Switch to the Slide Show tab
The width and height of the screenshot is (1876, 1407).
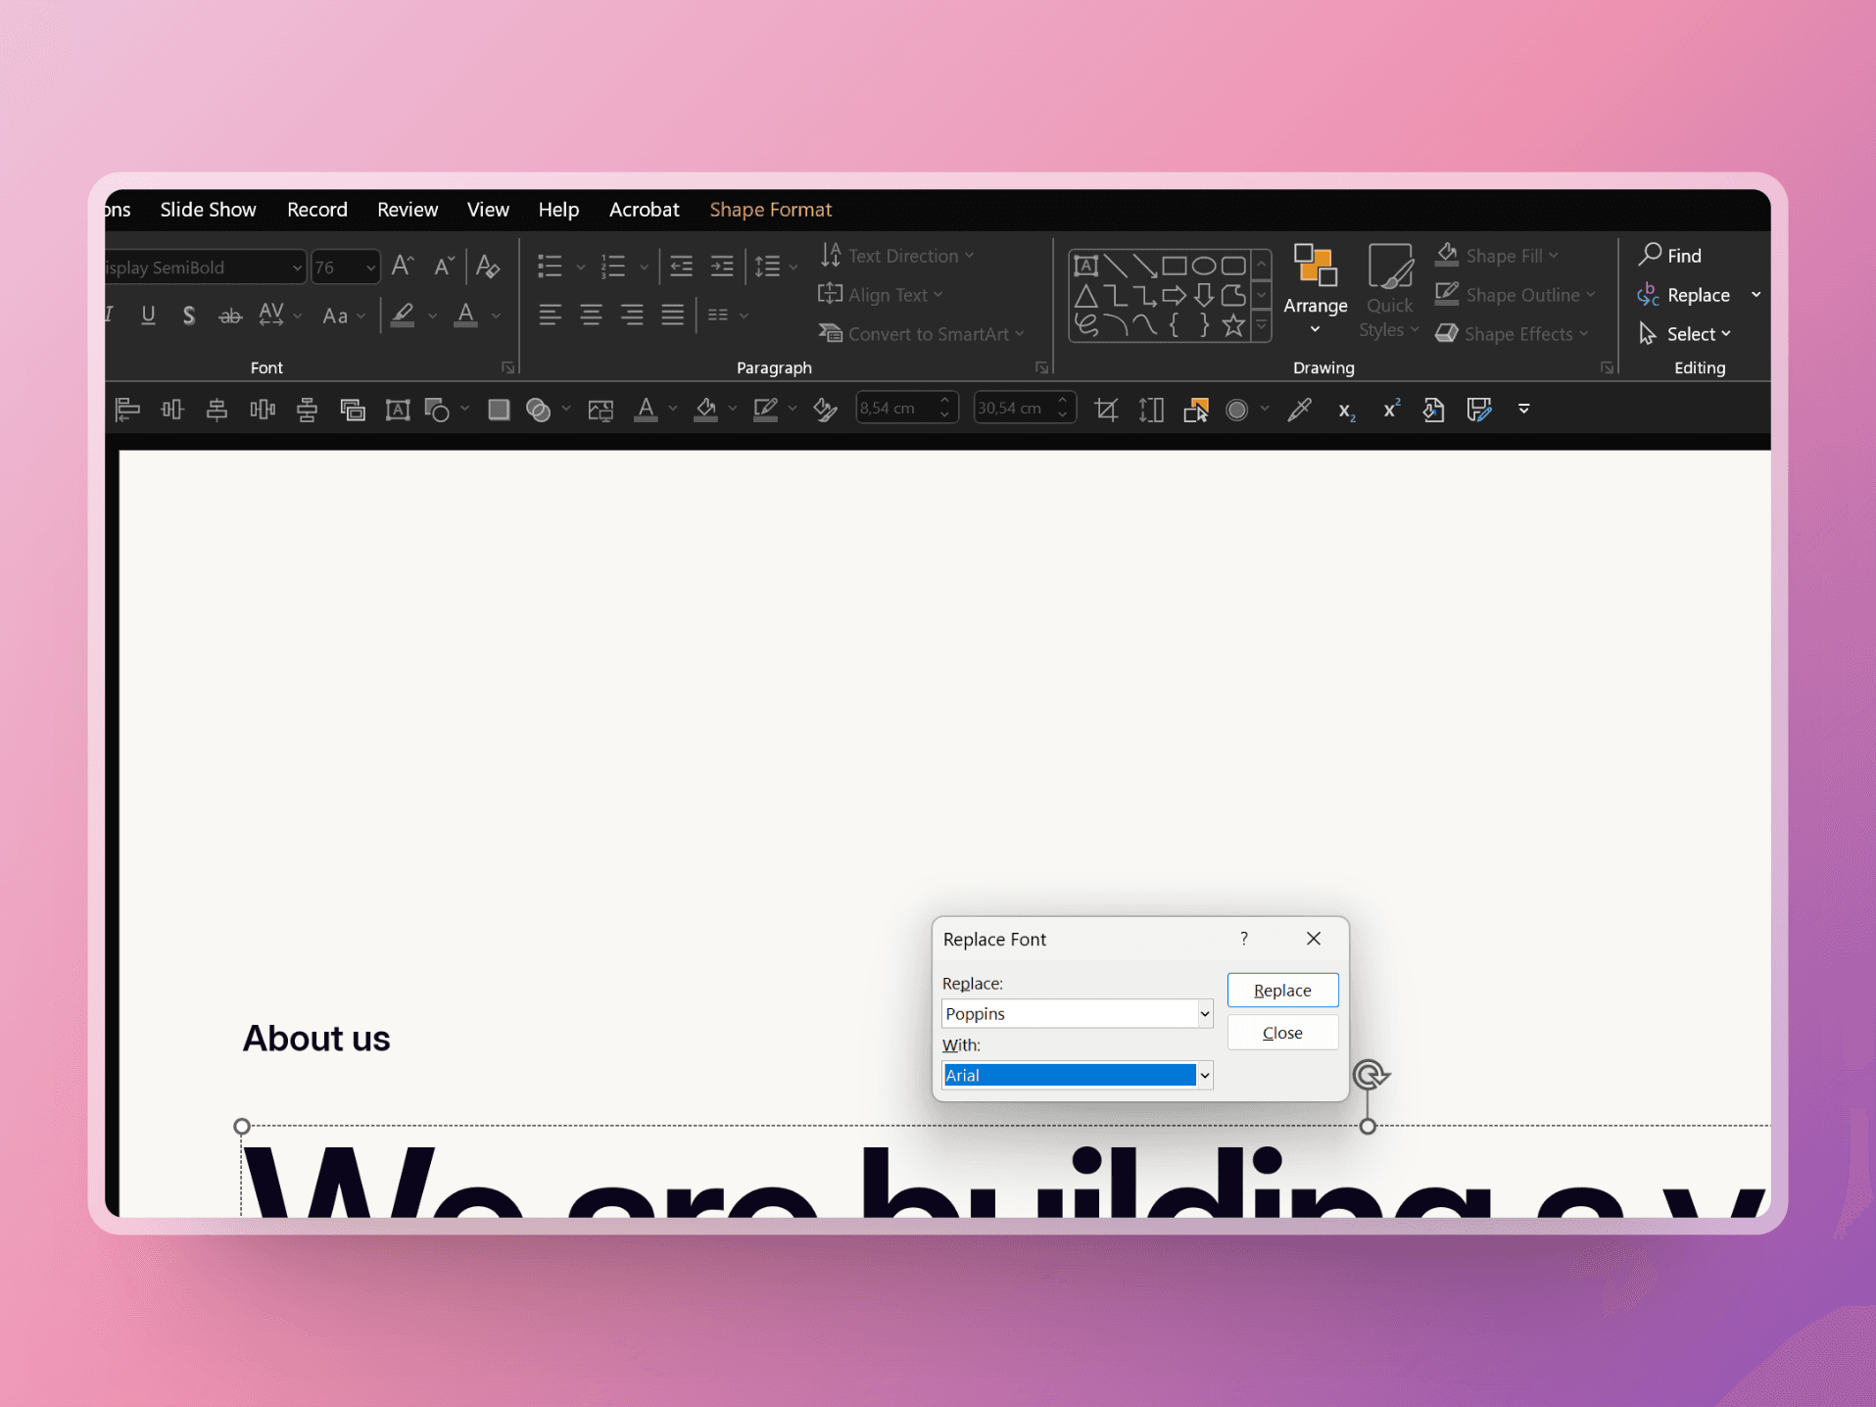pos(208,210)
